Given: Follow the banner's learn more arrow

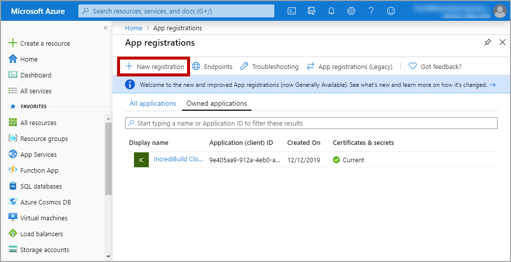Looking at the screenshot, I should [x=493, y=85].
